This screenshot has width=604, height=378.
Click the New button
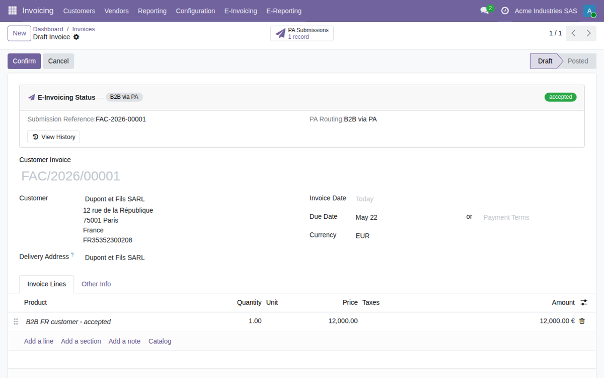(19, 33)
